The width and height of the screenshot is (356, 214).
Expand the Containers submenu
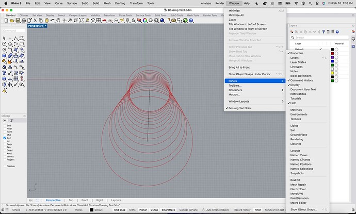coord(255,90)
